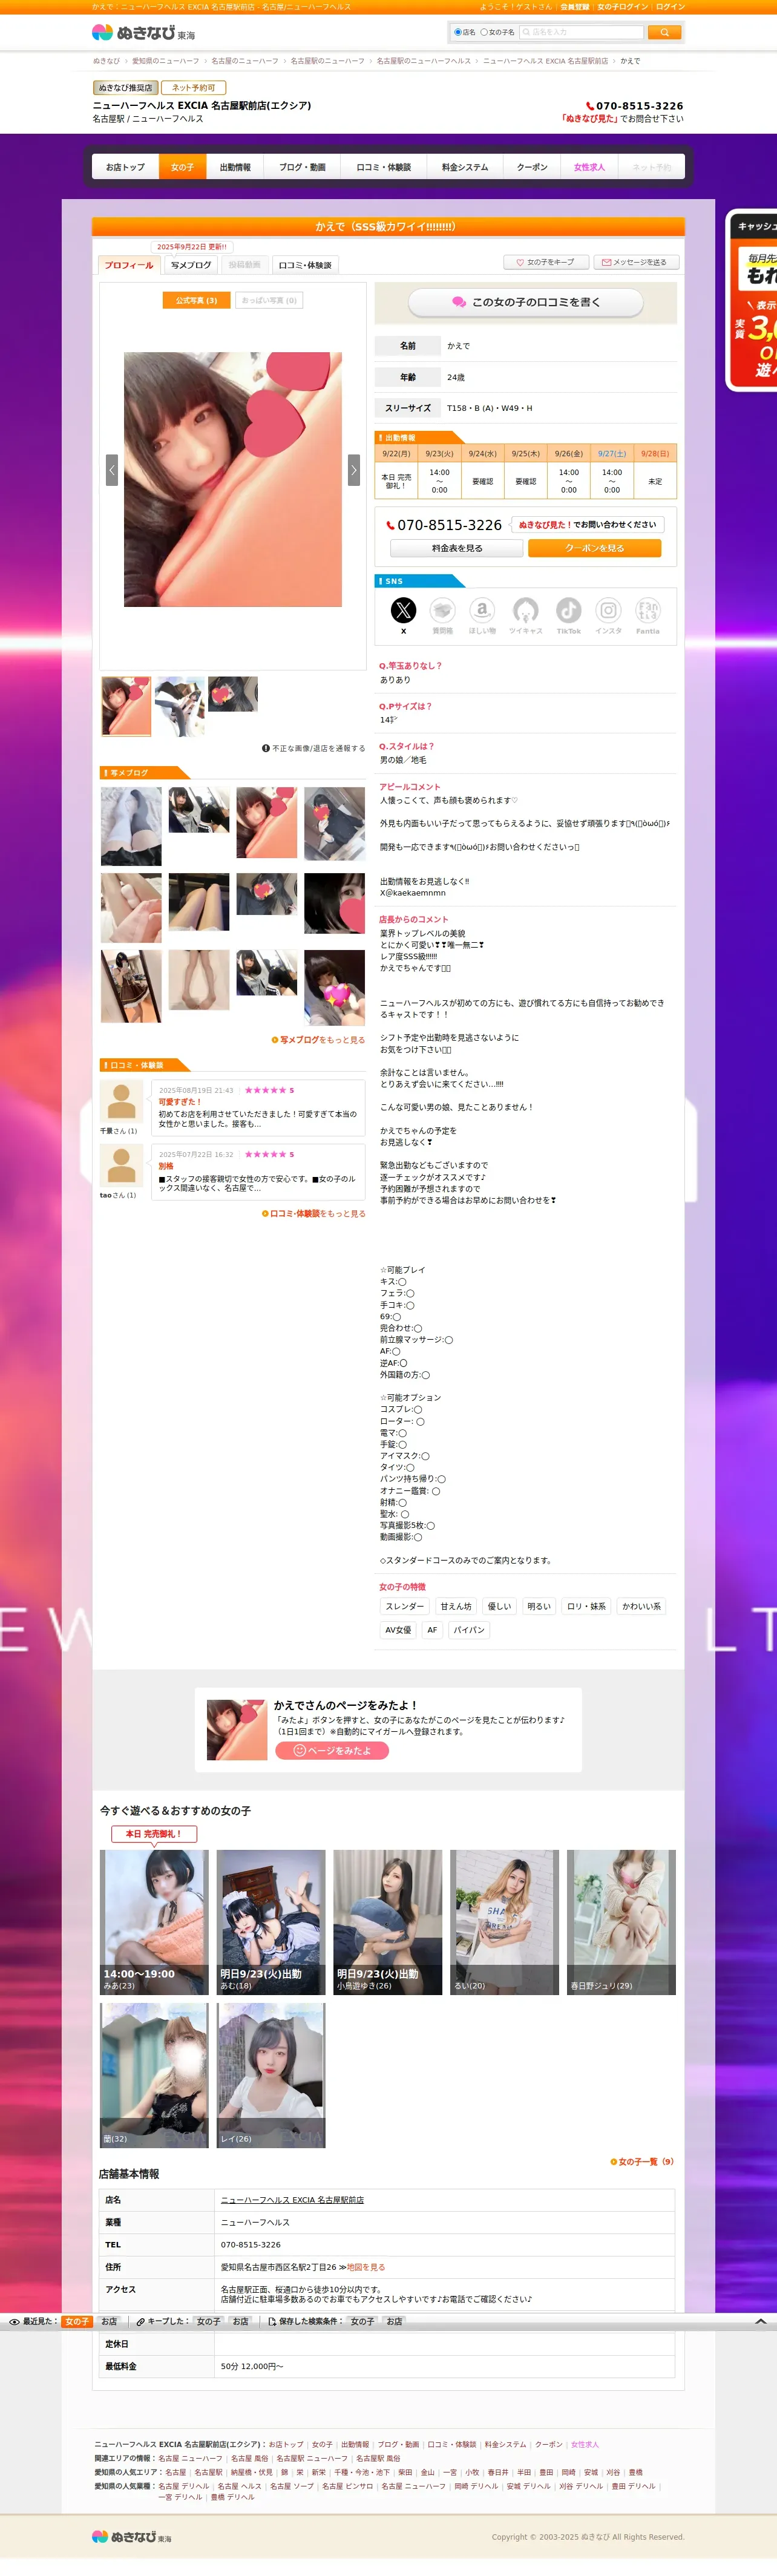Viewport: 777px width, 2576px height.
Task: Open the 地図を見る map link
Action: point(365,2267)
